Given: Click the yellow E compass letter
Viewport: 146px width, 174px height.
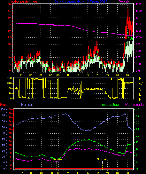Looking at the screenshot, I should 140,94.
